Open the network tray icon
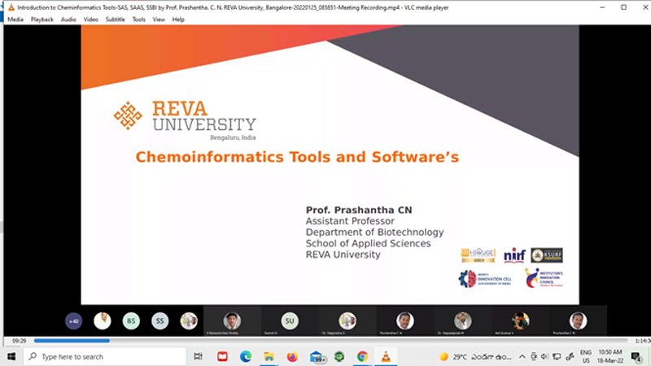 point(557,357)
